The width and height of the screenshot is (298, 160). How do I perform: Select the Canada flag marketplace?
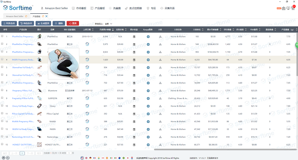click(103, 158)
